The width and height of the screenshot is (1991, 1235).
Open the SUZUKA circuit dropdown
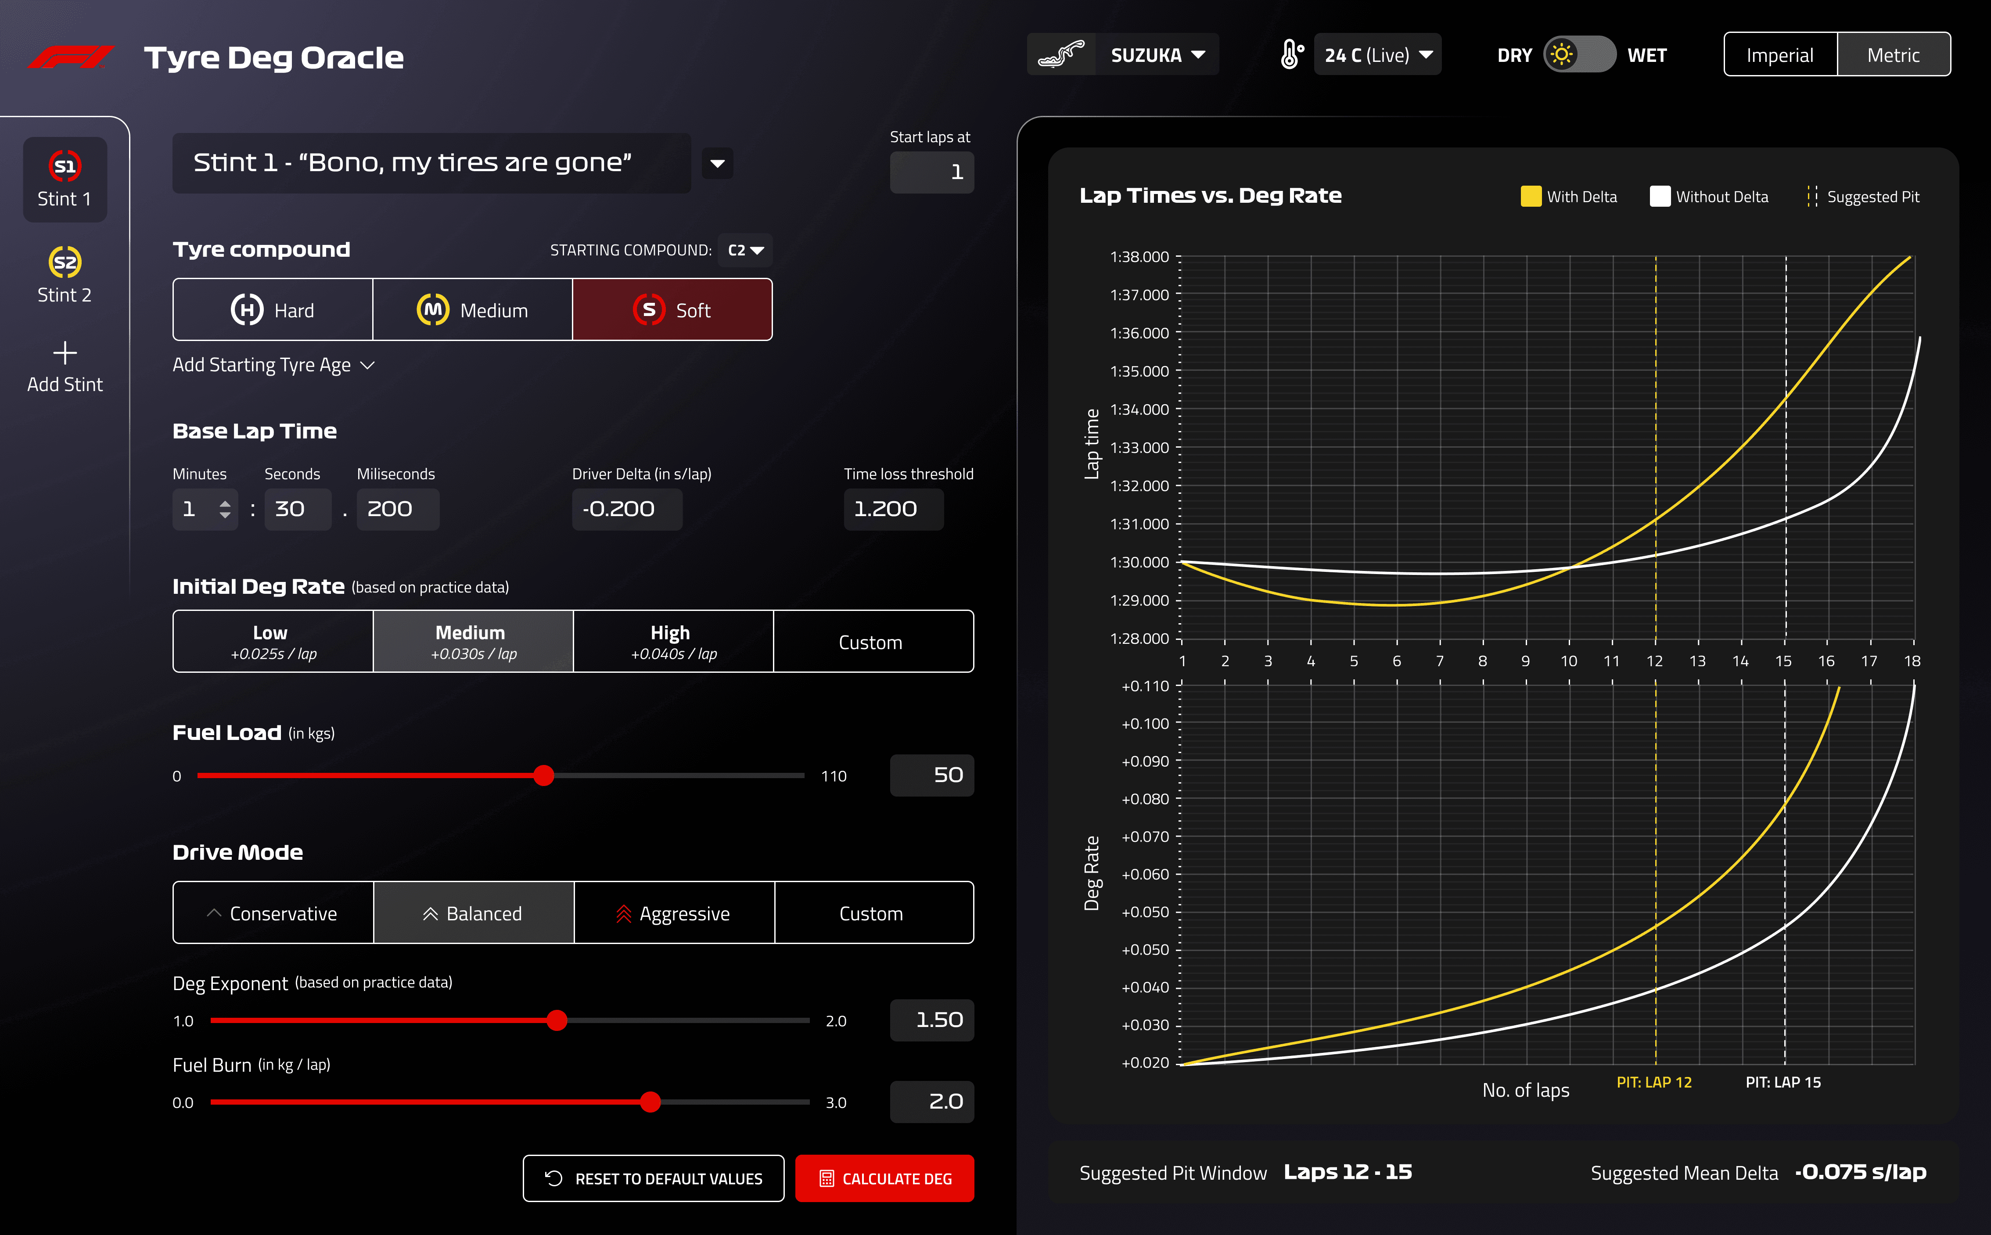(x=1157, y=55)
